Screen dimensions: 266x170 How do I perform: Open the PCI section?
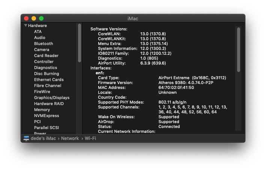pos(38,122)
